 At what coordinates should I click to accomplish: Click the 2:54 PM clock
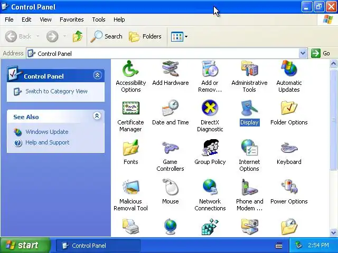click(318, 245)
